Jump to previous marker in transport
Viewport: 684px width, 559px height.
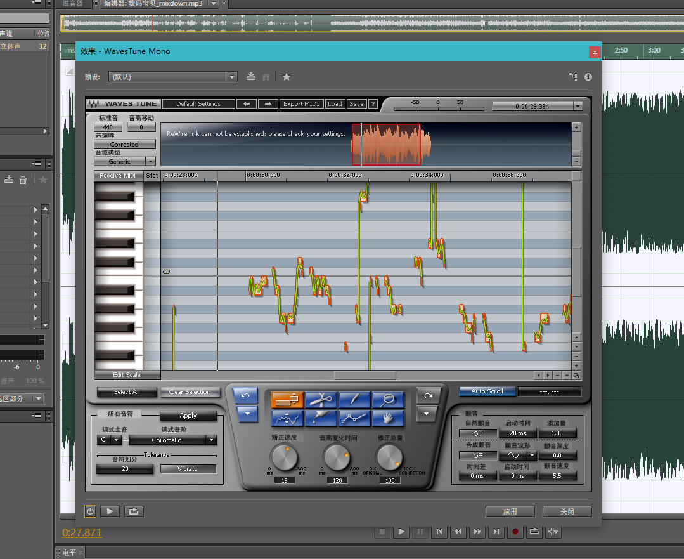[439, 532]
